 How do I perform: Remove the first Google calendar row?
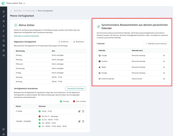click(164, 56)
